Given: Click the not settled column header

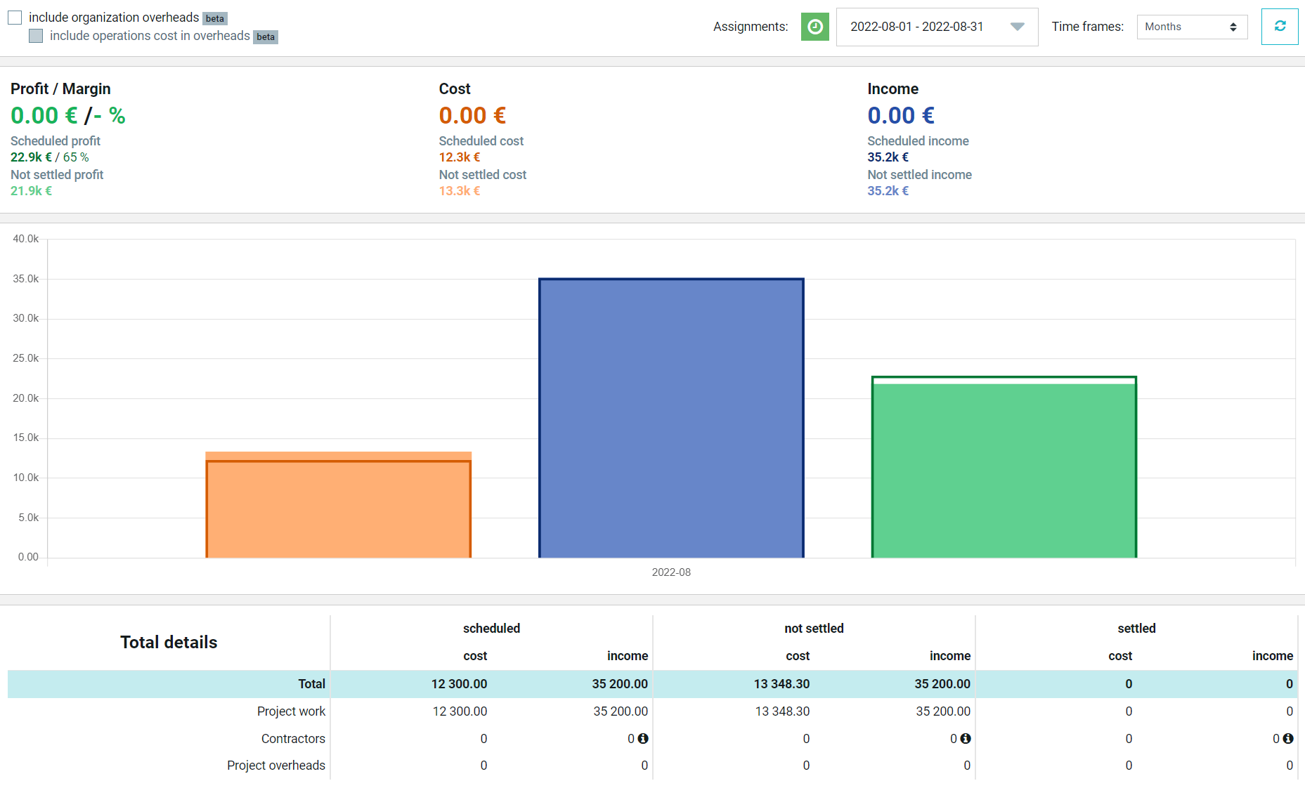Looking at the screenshot, I should click(x=814, y=629).
